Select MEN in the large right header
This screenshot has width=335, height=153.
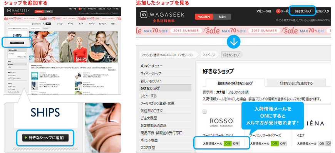click(222, 17)
